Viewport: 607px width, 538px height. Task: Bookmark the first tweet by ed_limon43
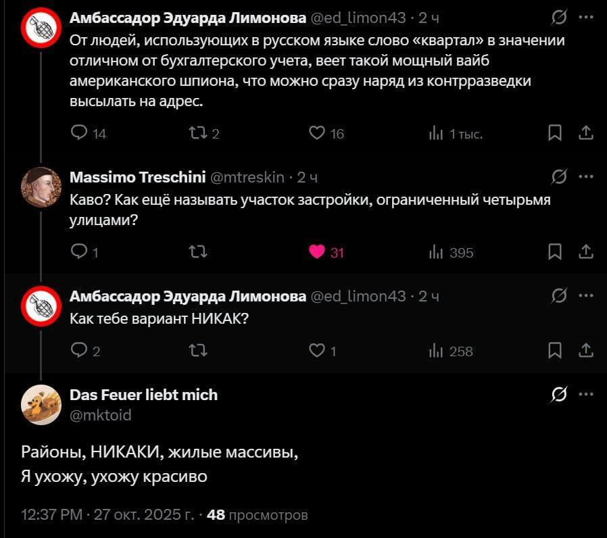coord(554,133)
